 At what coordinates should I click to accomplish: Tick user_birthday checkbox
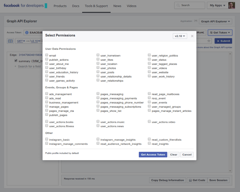click(47, 68)
